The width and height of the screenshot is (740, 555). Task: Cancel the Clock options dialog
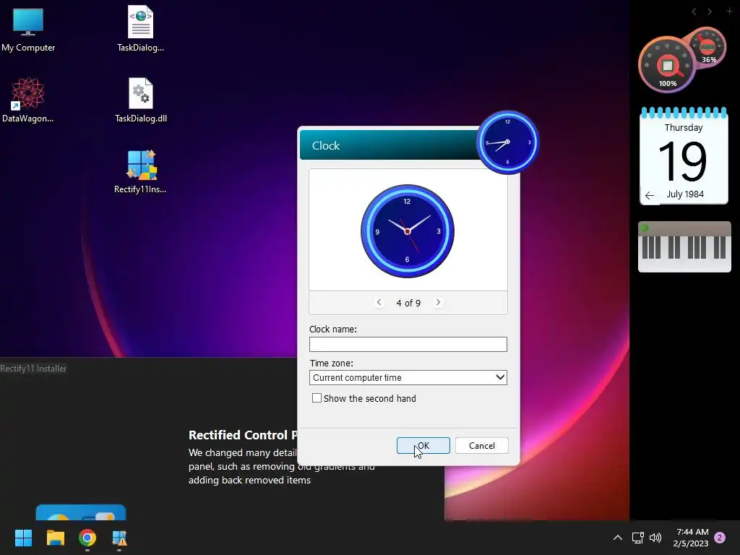(x=482, y=445)
